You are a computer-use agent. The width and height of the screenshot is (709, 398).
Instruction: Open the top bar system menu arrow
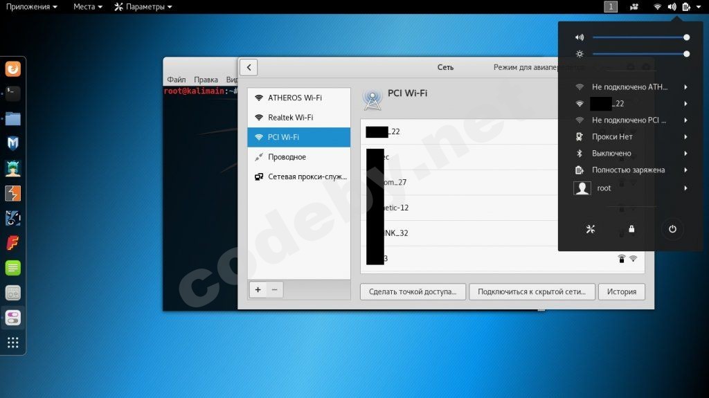coord(699,7)
